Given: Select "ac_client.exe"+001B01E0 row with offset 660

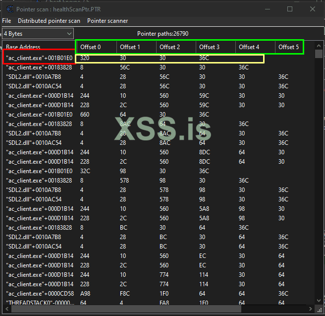Looking at the screenshot, I should 159,115.
